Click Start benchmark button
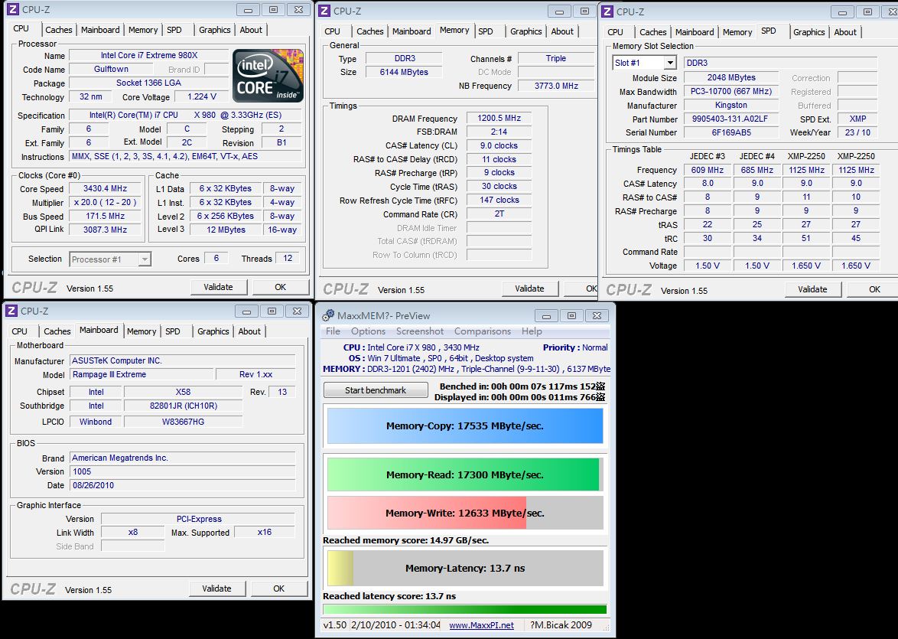Viewport: 898px width, 639px height. tap(376, 390)
